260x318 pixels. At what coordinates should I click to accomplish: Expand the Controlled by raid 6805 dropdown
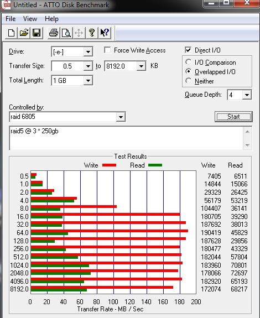pyautogui.click(x=121, y=117)
